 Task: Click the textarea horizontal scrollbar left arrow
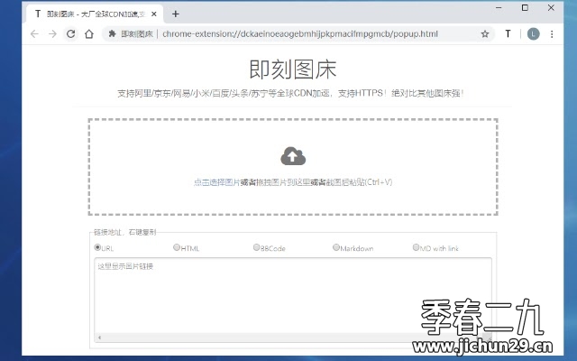[99, 338]
